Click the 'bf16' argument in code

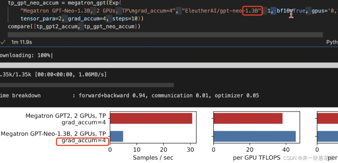[283, 11]
